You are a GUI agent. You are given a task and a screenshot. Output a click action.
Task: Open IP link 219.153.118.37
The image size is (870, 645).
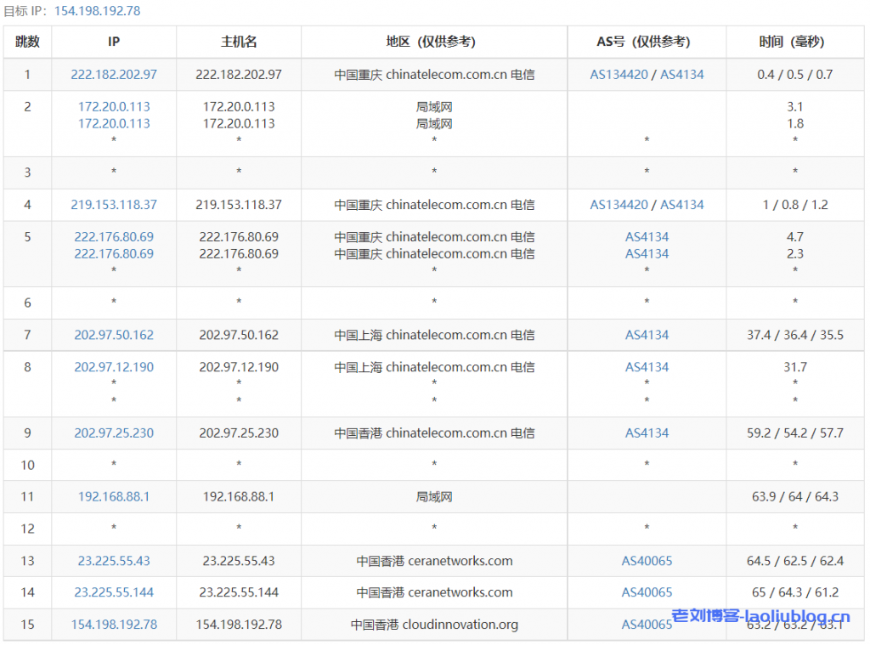114,205
